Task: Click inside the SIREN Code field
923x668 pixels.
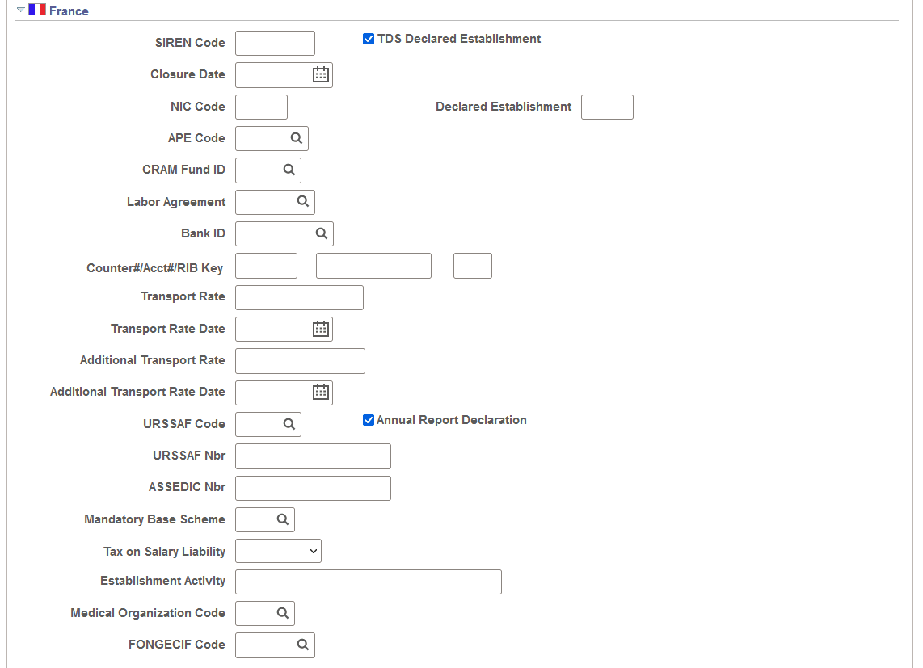Action: (275, 43)
